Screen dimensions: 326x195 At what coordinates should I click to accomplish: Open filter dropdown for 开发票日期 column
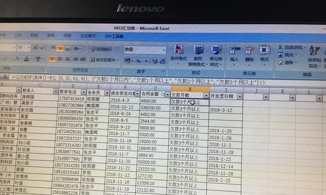tap(239, 97)
